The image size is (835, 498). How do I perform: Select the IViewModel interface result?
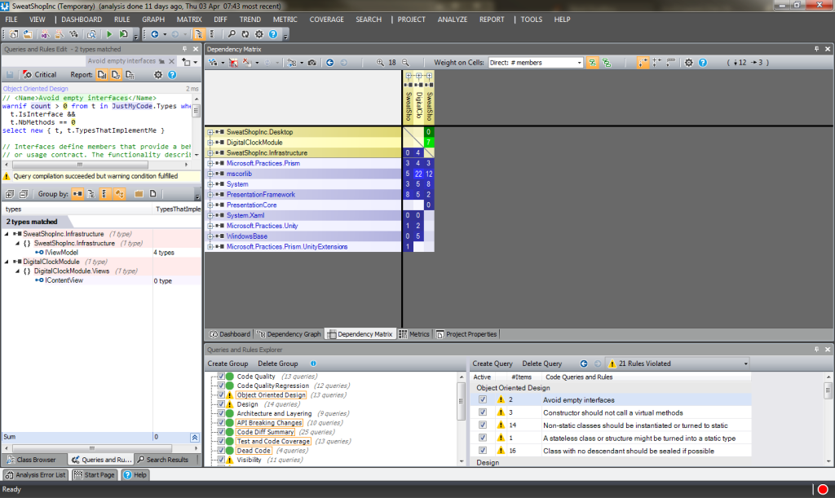coord(61,252)
